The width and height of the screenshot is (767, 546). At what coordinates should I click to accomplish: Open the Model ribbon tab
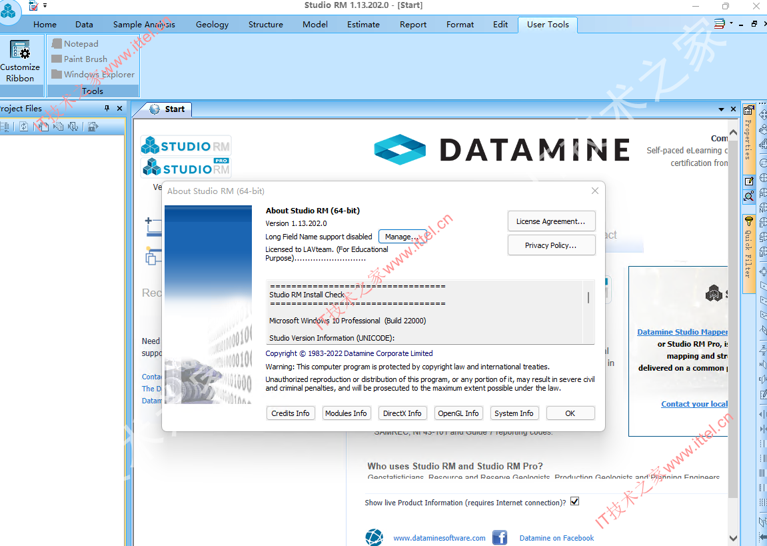315,25
